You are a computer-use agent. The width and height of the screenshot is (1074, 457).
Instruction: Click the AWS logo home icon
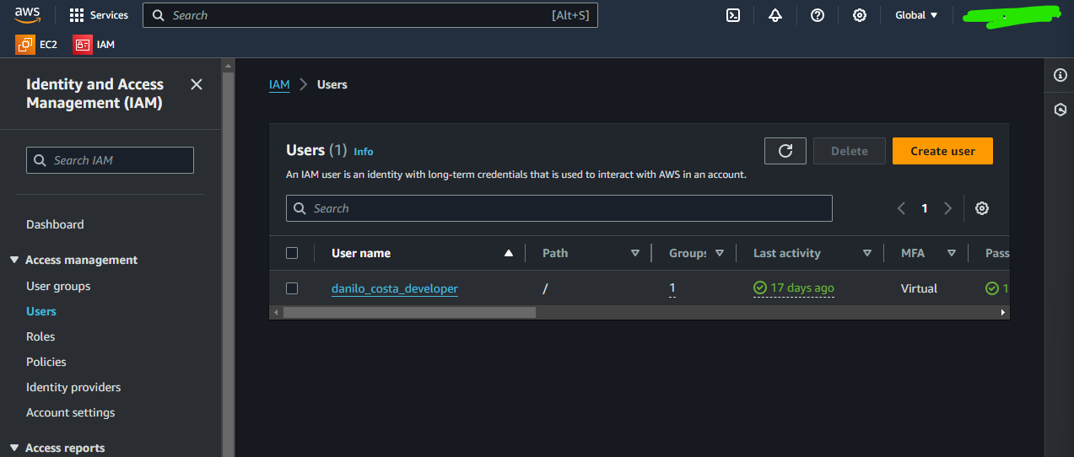click(27, 15)
